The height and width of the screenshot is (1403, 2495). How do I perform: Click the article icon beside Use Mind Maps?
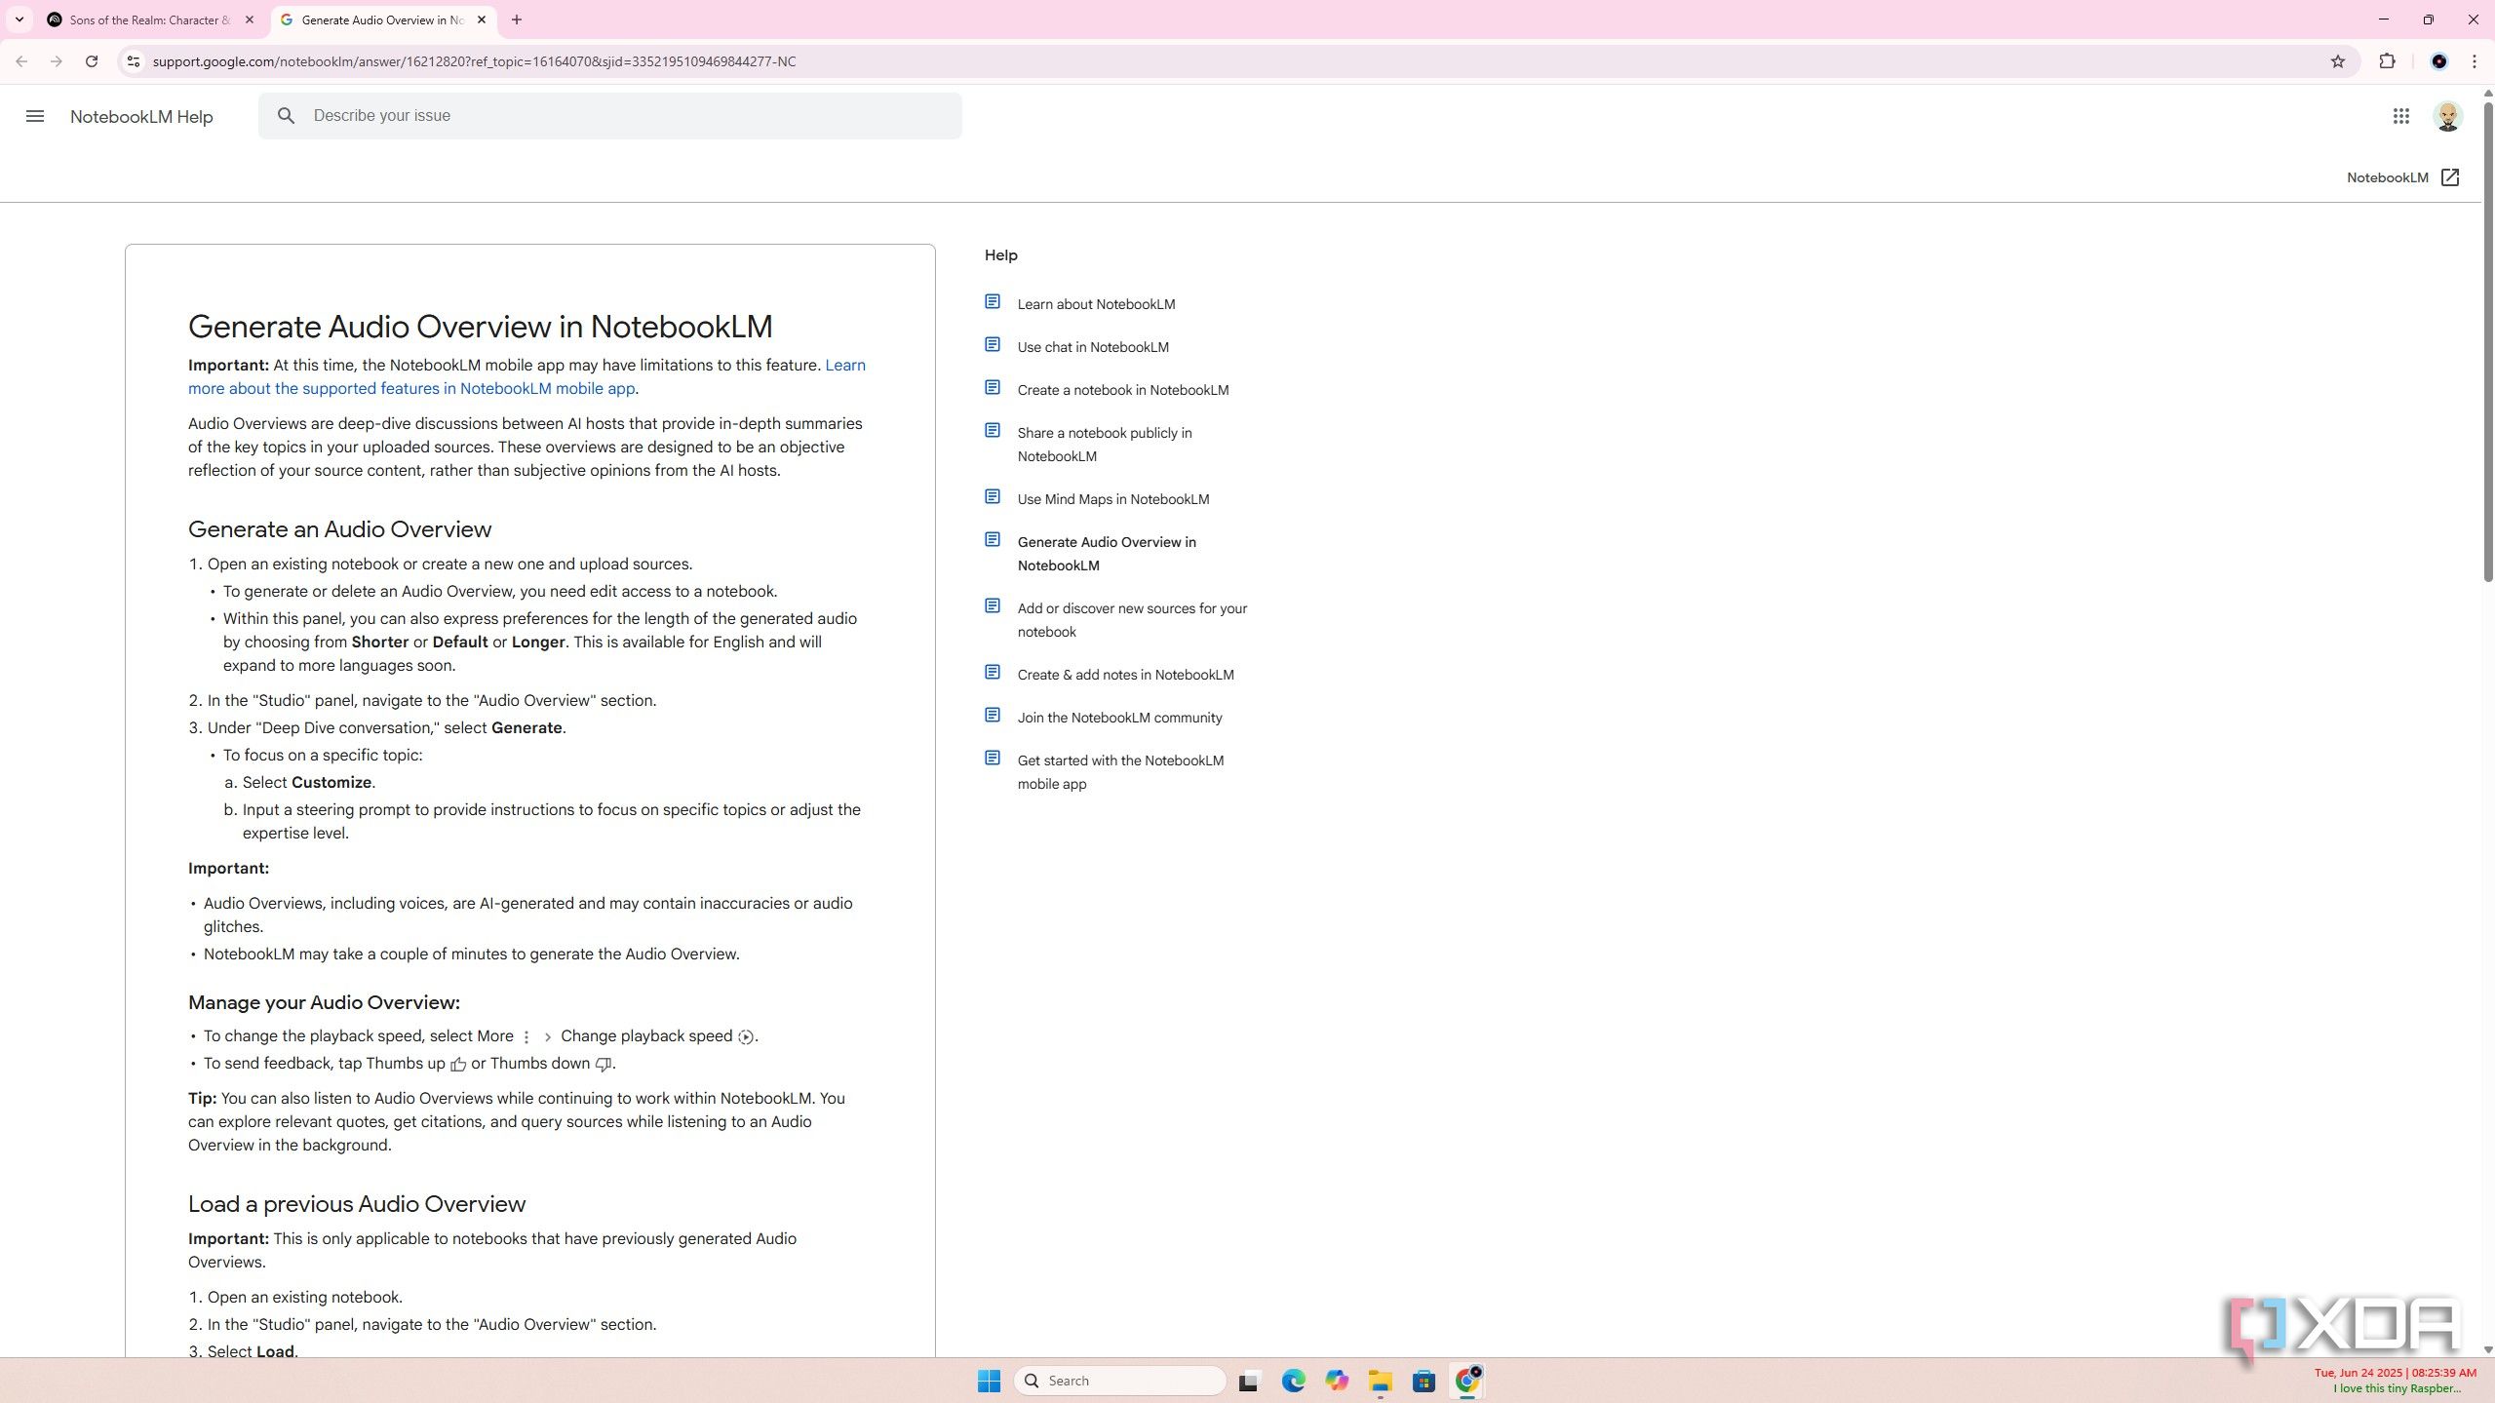[x=993, y=497]
